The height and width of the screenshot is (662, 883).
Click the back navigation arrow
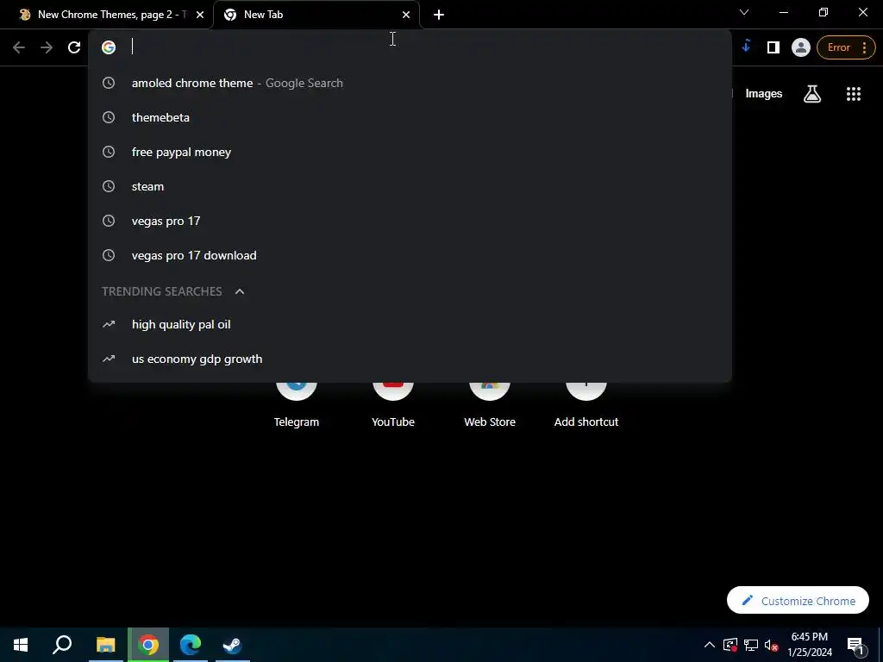tap(19, 47)
